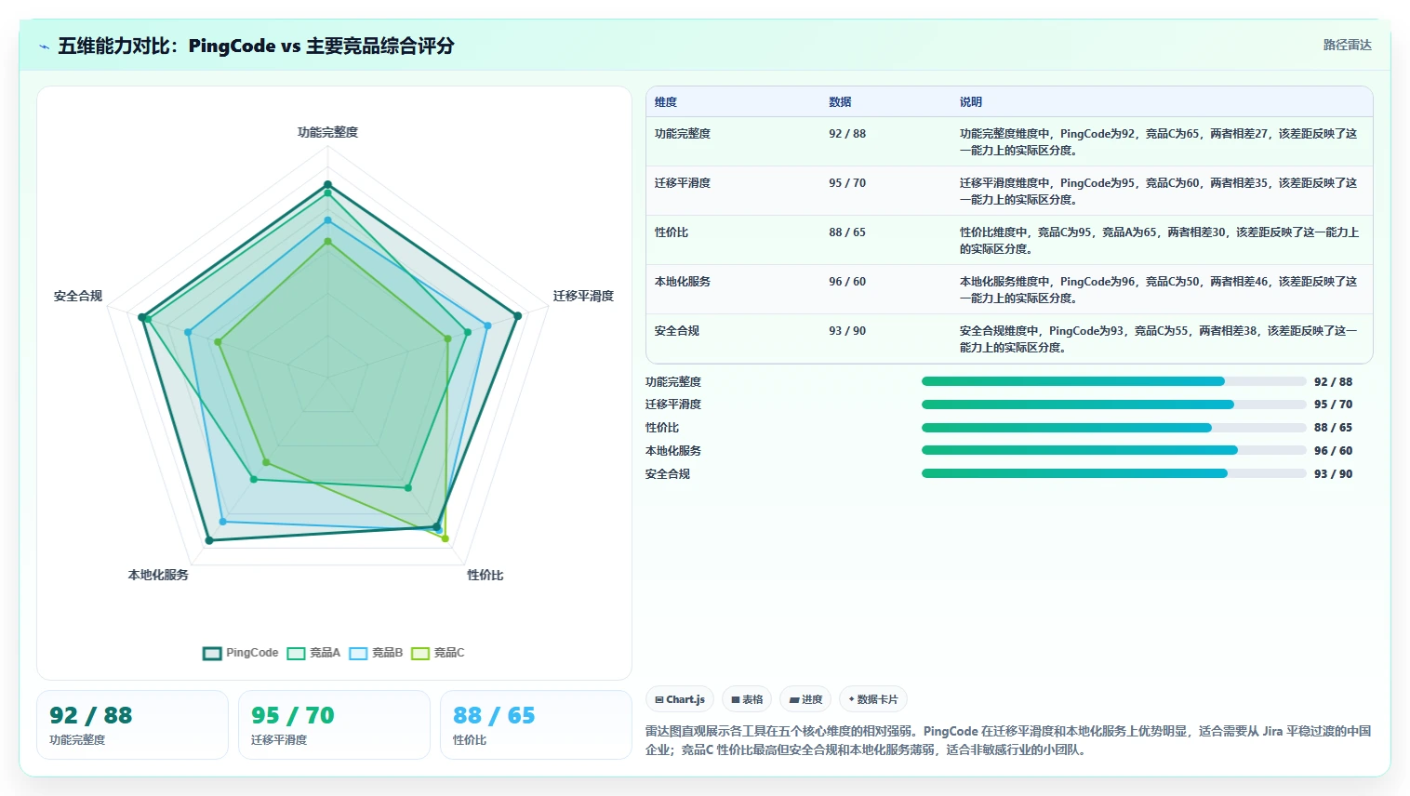
Task: Click PingCode data point on 迁移平滑度 axis
Action: [518, 316]
